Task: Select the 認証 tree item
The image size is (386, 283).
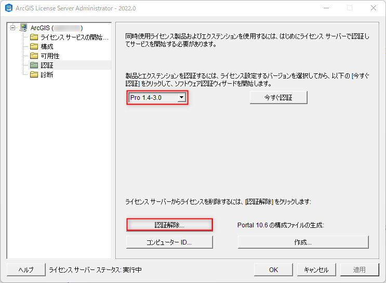Action: (x=47, y=65)
